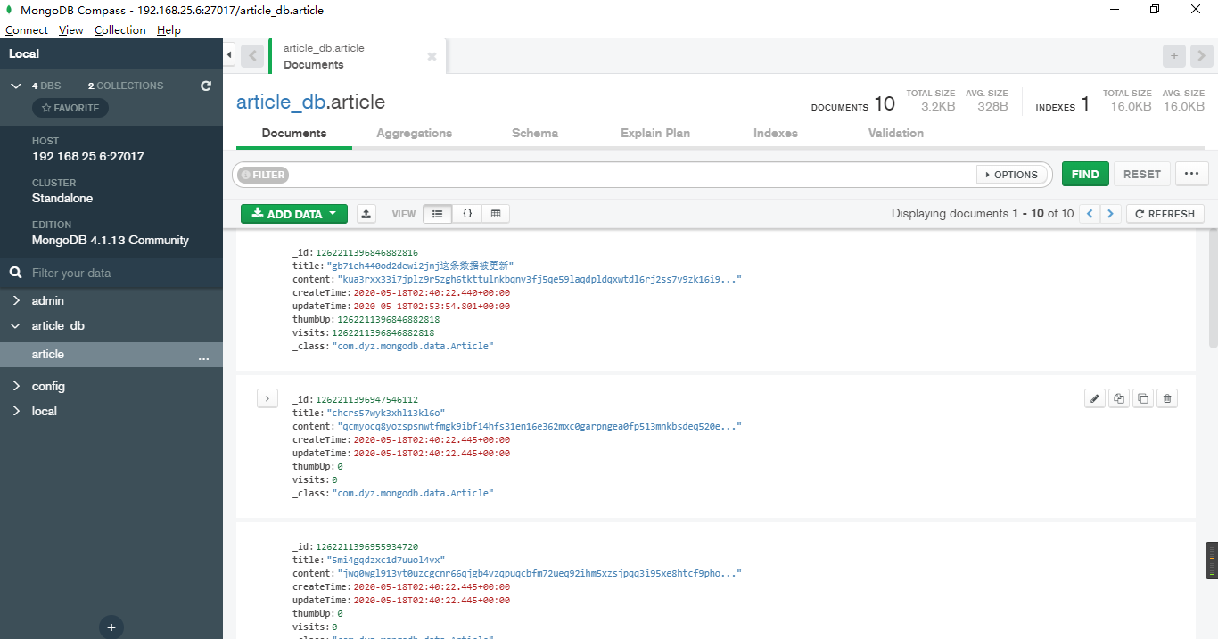Switch to JSON view mode

click(467, 213)
